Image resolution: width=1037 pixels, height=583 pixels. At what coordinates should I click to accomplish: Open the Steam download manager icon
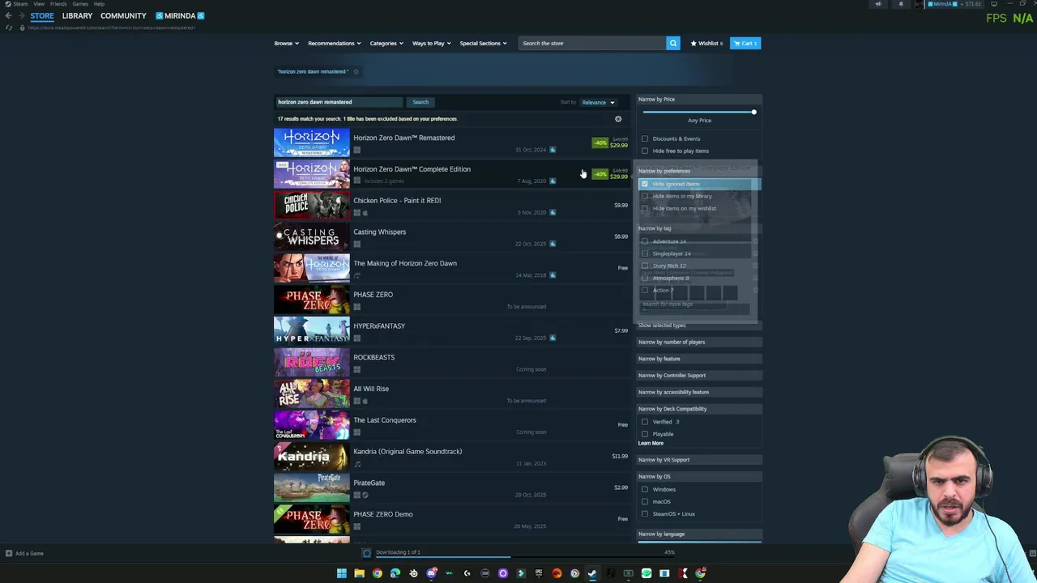[366, 552]
